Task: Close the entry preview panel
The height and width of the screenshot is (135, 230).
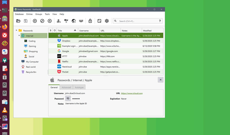Action: 160,80
